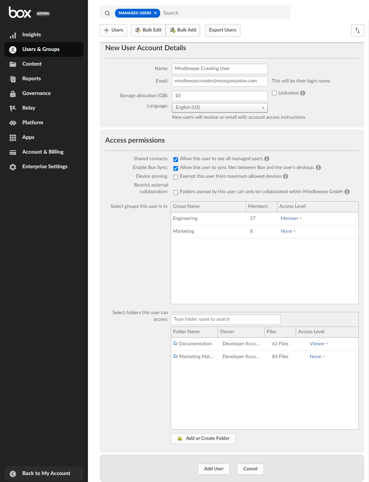Click the sort arrows icon button
369x482 pixels.
357,30
